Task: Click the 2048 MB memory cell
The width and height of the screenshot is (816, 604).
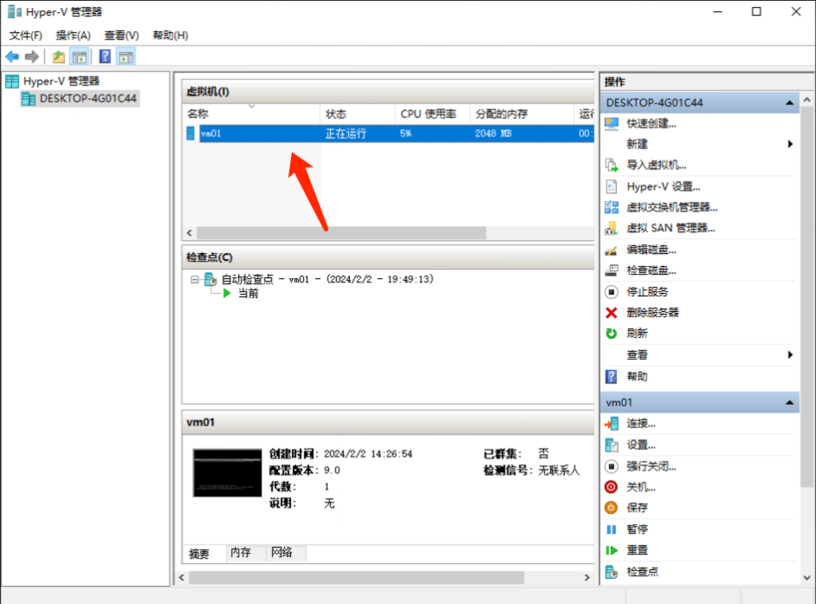Action: click(494, 133)
